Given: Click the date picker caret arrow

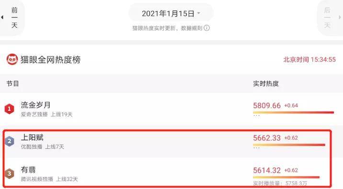Looking at the screenshot, I should click(199, 13).
